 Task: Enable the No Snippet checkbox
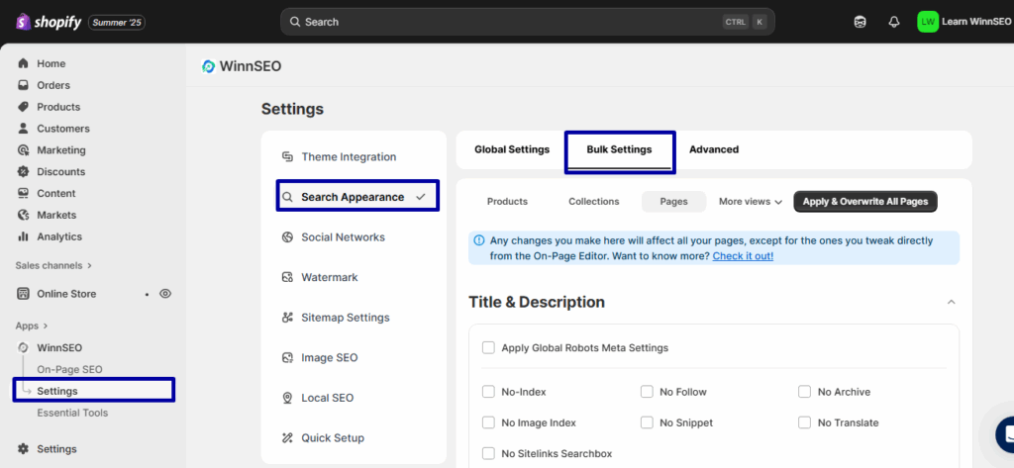[647, 422]
